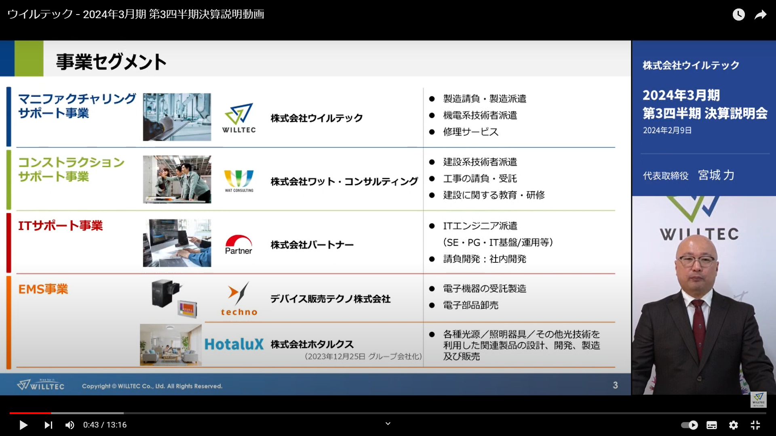This screenshot has height=436, width=776.
Task: Click コンストラクションサポート事業 segment label
Action: (72, 169)
